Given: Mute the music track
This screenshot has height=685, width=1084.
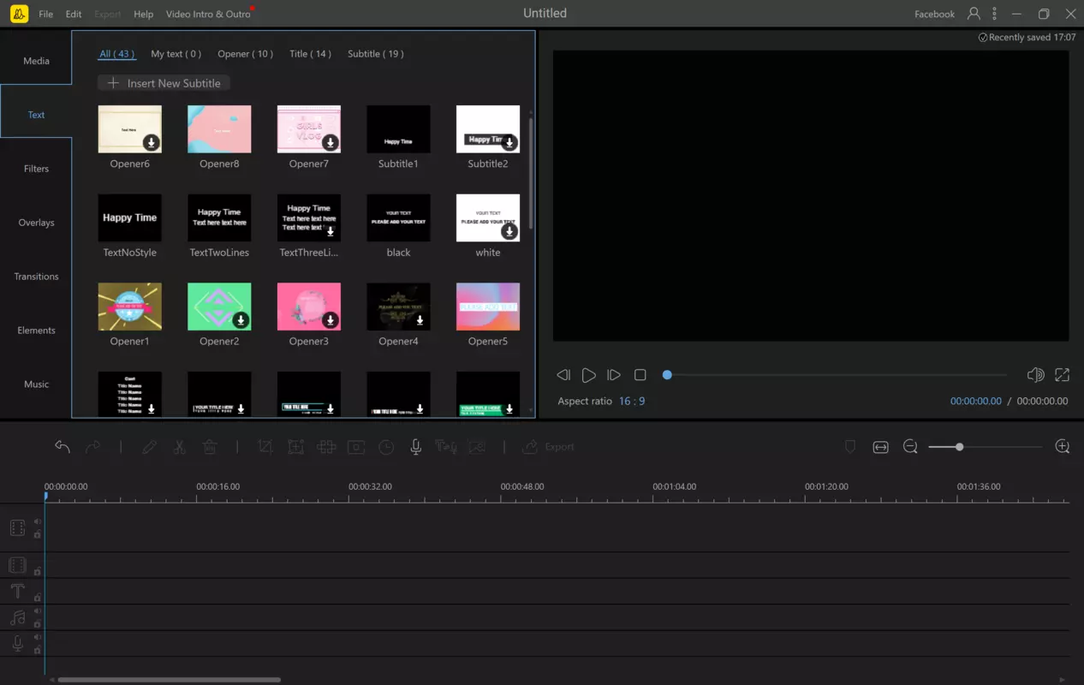Looking at the screenshot, I should pos(38,611).
